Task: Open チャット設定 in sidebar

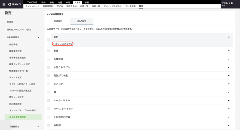Action: [15, 77]
